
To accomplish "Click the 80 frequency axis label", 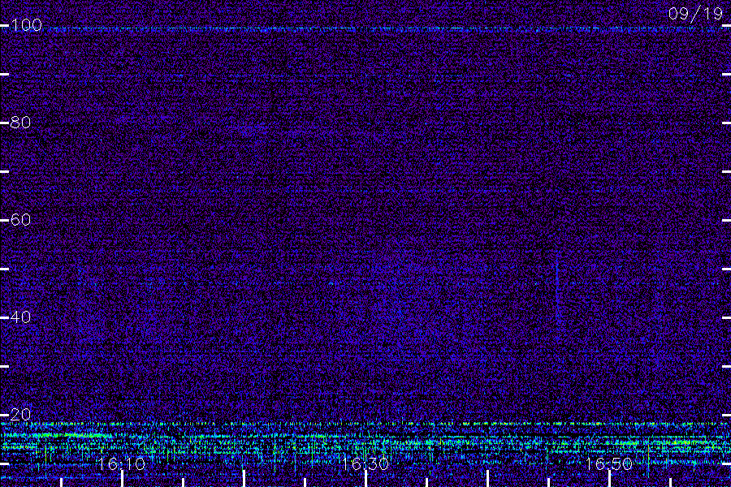I will point(20,123).
